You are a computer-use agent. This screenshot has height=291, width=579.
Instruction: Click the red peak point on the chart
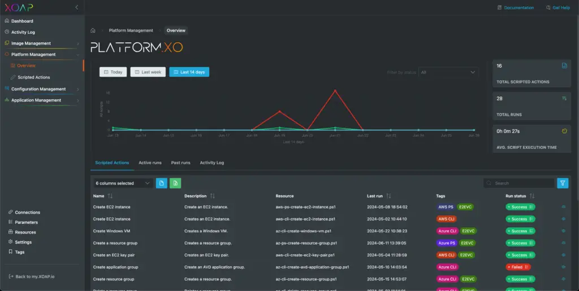335,90
